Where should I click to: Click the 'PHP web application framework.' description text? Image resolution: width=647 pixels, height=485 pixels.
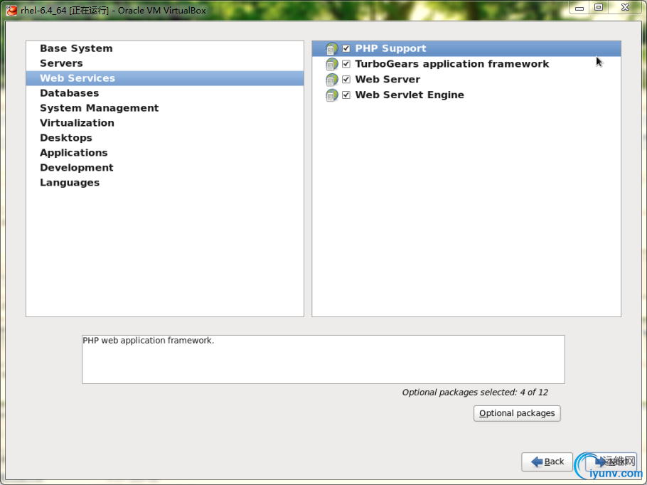click(x=148, y=341)
